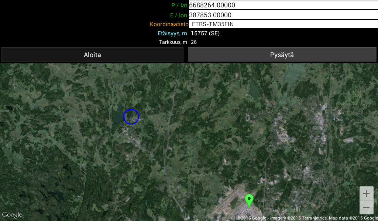
Task: Click the Etäisyys, m label
Action: coord(172,34)
